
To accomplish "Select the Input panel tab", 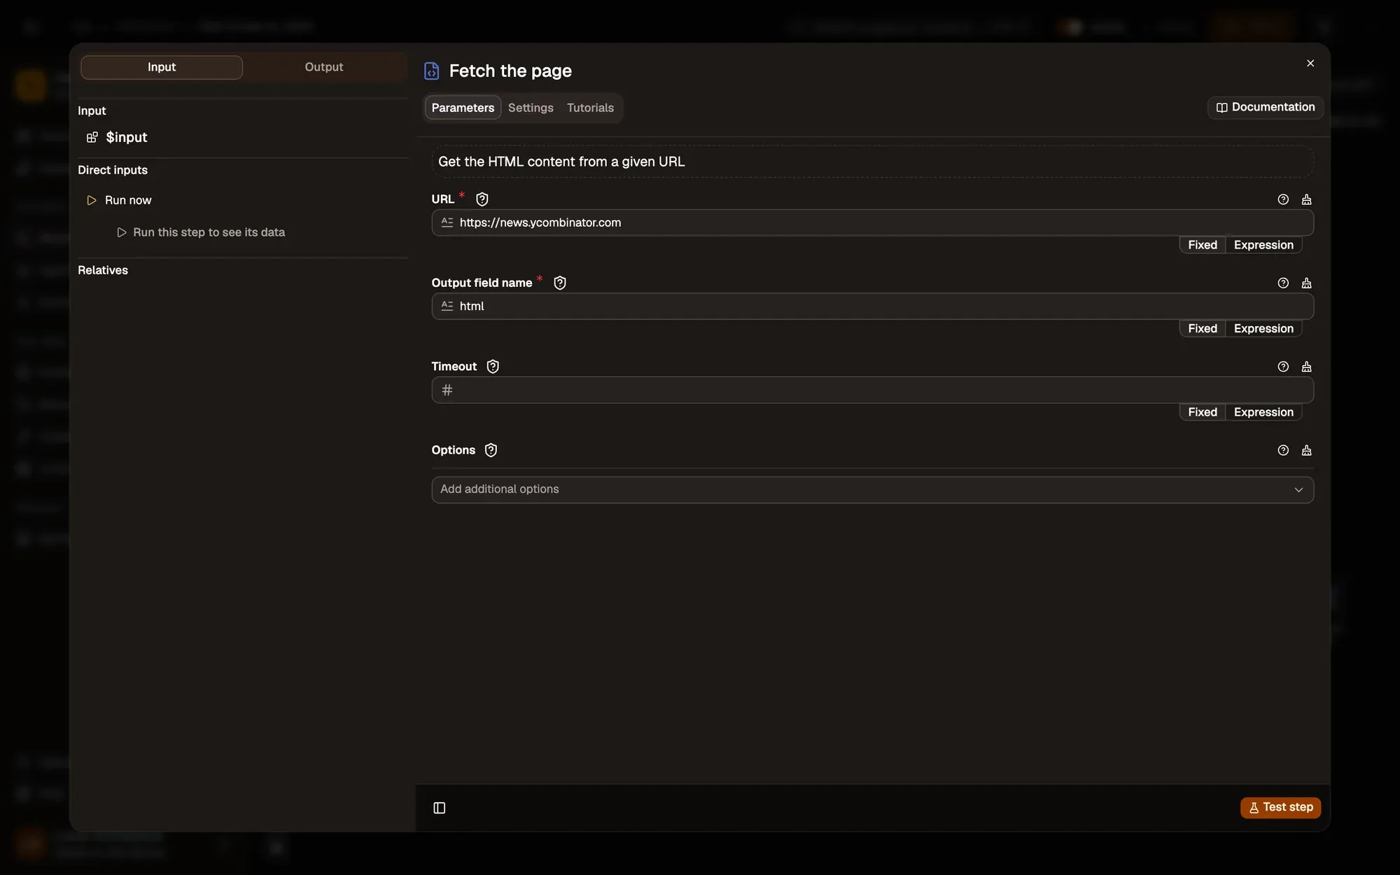I will [162, 67].
